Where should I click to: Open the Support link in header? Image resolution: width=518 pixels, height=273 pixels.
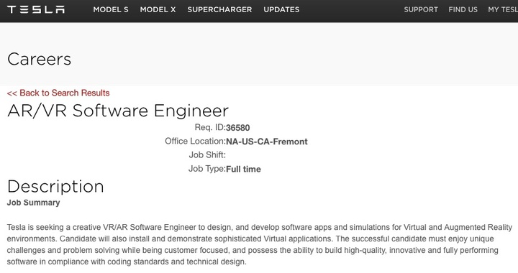[x=421, y=9]
